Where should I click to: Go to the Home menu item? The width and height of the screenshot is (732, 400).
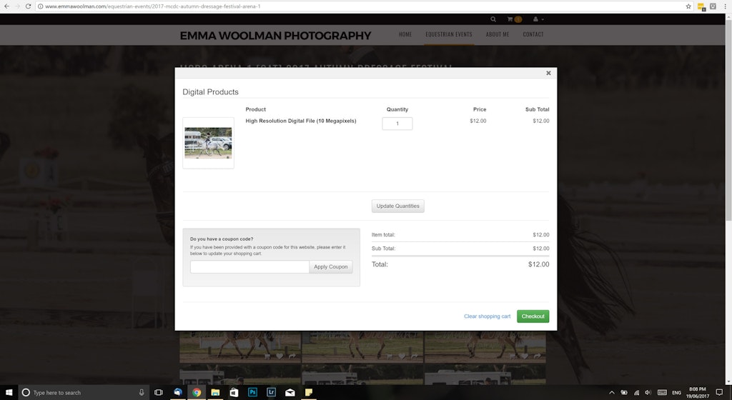coord(405,34)
